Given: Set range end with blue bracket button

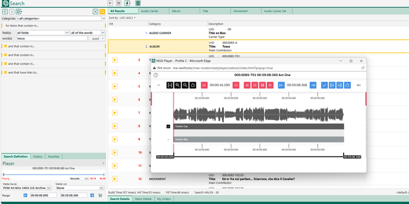Looking at the screenshot, I should pyautogui.click(x=92, y=195).
